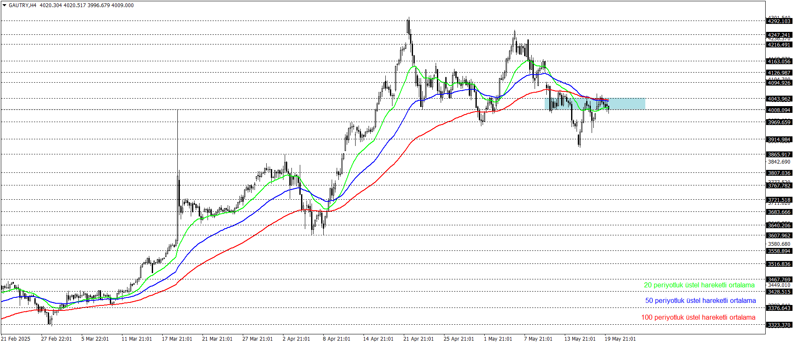Select the 4216.491 price level label

(779, 45)
